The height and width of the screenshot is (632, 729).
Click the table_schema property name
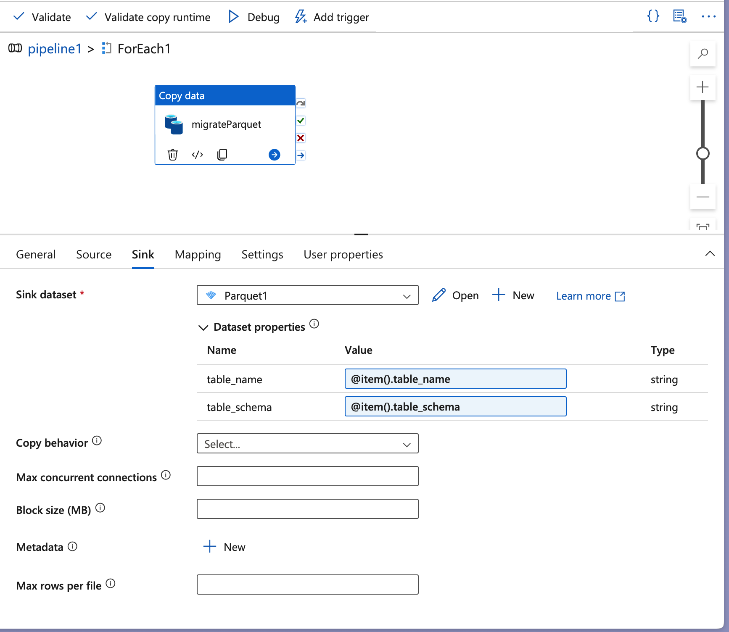tap(239, 408)
